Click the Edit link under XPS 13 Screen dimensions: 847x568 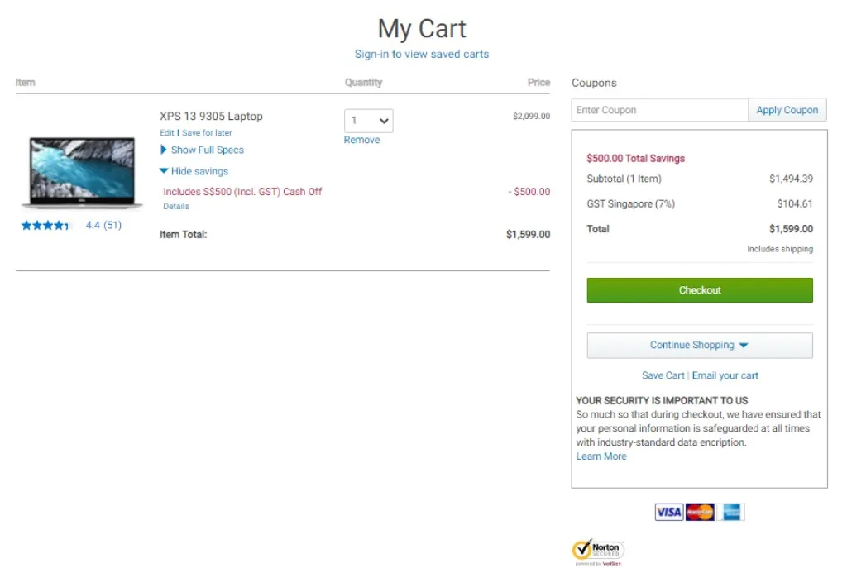click(167, 133)
